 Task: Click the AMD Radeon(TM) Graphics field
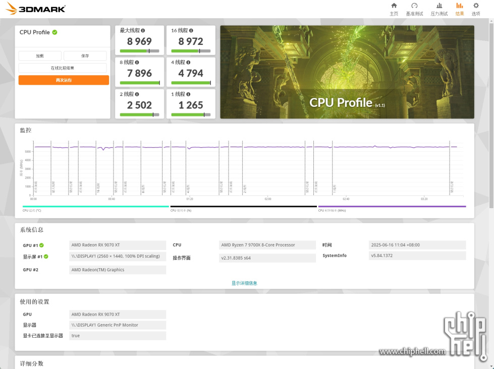tap(118, 270)
